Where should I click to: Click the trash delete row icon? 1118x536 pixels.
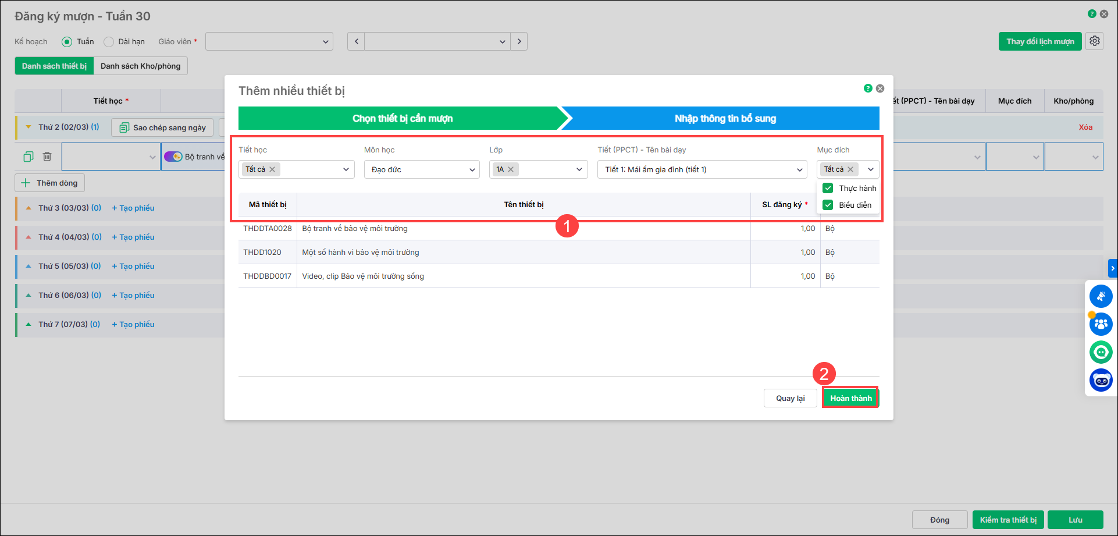pos(47,157)
